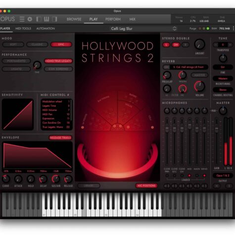235x235 pixels.
Task: Click the Fine tune knob
Action: click(223, 58)
